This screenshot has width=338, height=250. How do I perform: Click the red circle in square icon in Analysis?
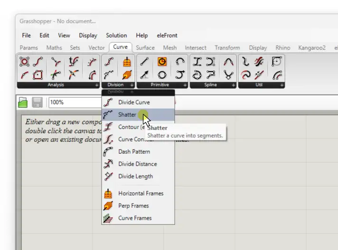tap(24, 62)
